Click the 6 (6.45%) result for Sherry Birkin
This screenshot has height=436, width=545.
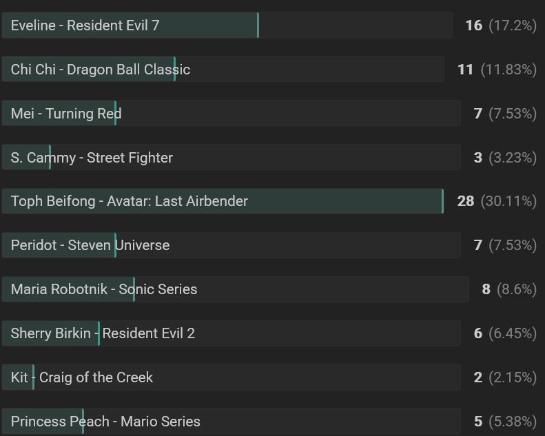[506, 333]
